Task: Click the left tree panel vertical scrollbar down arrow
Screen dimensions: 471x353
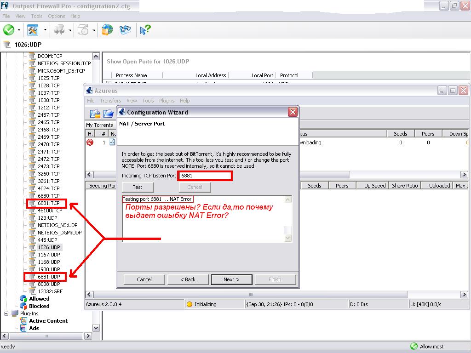Action: (x=96, y=328)
